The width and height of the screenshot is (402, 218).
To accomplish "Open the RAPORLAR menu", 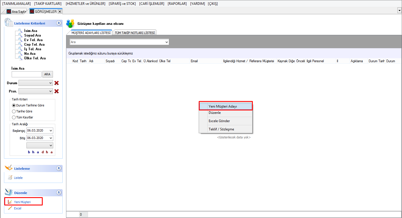I will coord(177,4).
